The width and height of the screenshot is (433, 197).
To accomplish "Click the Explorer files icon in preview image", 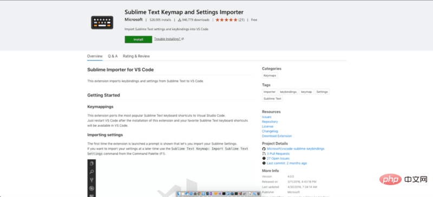I will (91, 164).
